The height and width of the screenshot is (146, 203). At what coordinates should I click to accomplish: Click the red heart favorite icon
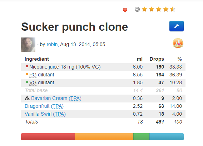[125, 10]
